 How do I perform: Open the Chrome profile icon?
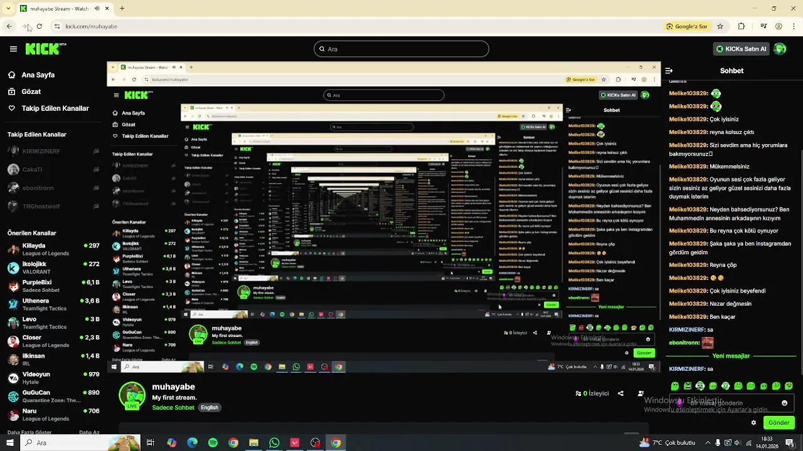779,26
